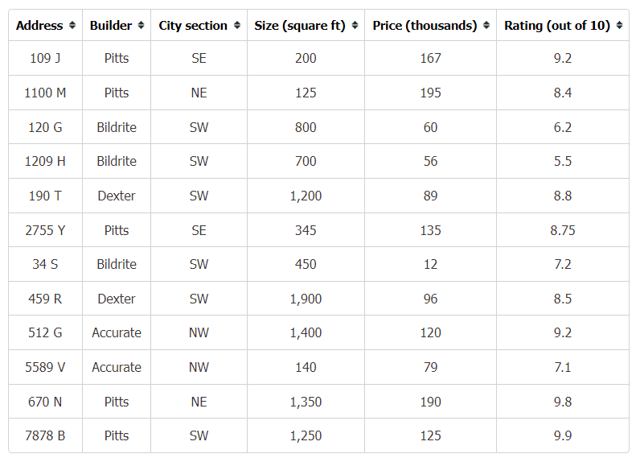Image resolution: width=636 pixels, height=458 pixels.
Task: Toggle sort icon next to City section
Action: [237, 25]
